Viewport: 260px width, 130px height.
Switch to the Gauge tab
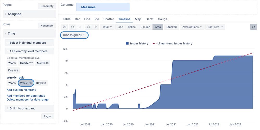click(x=162, y=19)
